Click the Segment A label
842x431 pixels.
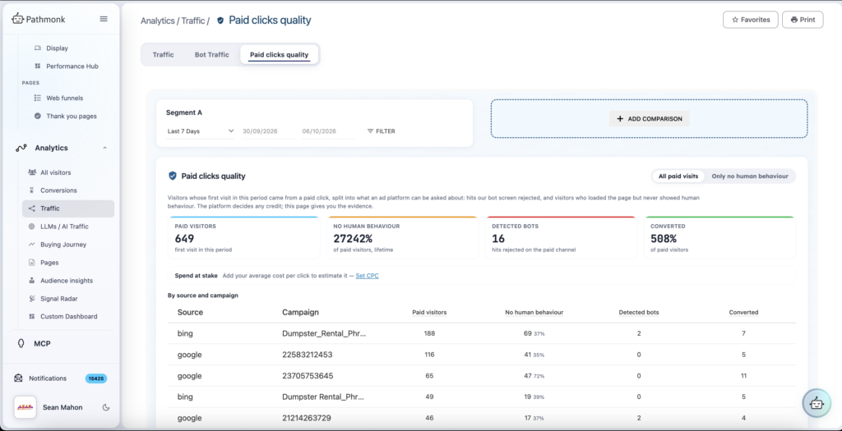pos(184,112)
